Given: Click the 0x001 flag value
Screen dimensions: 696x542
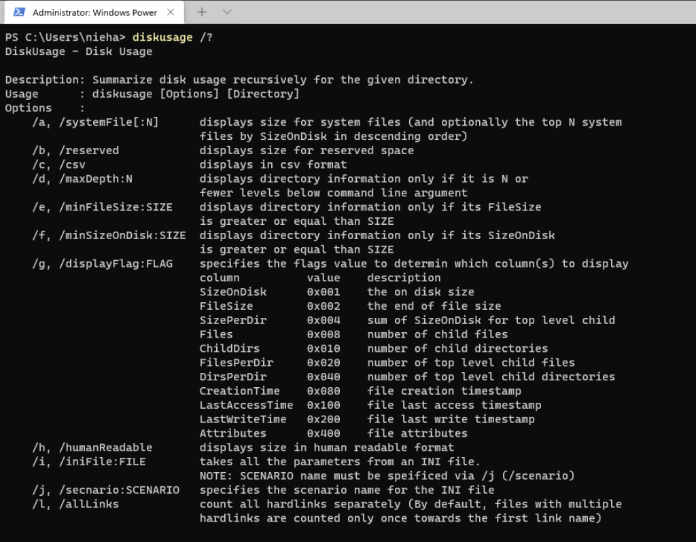Looking at the screenshot, I should 324,292.
